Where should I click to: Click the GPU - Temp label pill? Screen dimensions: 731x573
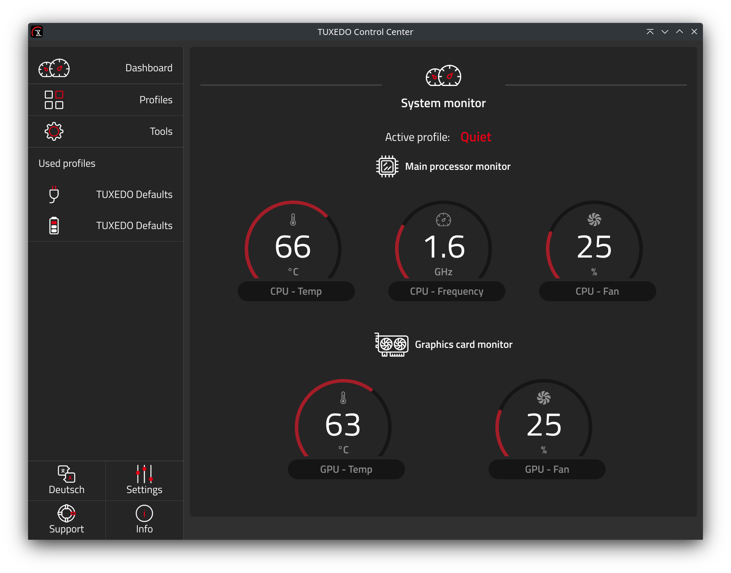click(346, 469)
